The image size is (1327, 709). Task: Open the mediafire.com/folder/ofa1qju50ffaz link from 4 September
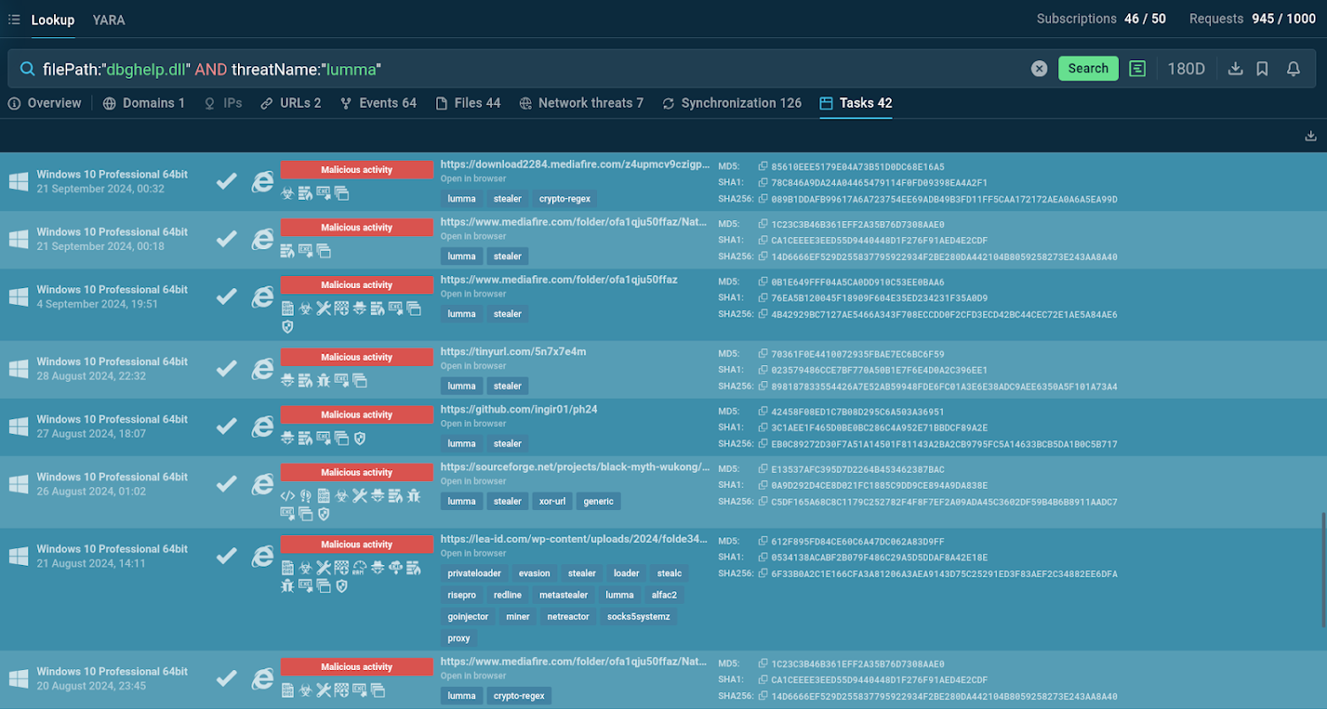click(559, 279)
